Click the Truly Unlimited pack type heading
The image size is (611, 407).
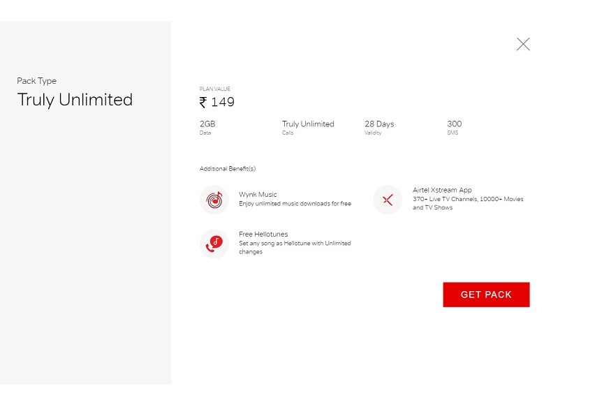75,100
